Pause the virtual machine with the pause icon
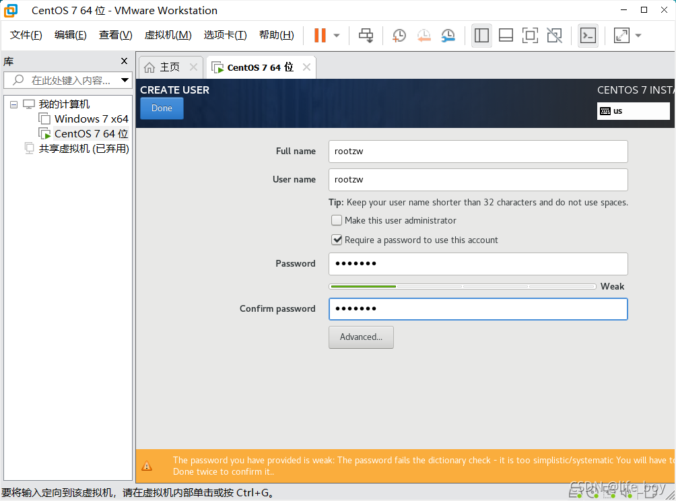Screen dimensions: 676x501 pos(320,36)
